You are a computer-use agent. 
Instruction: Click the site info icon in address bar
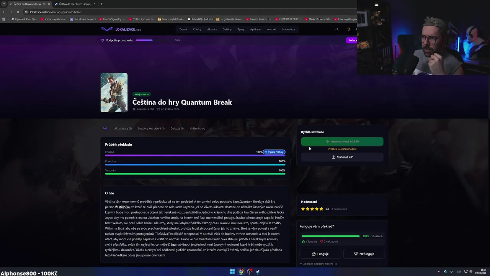(26, 12)
